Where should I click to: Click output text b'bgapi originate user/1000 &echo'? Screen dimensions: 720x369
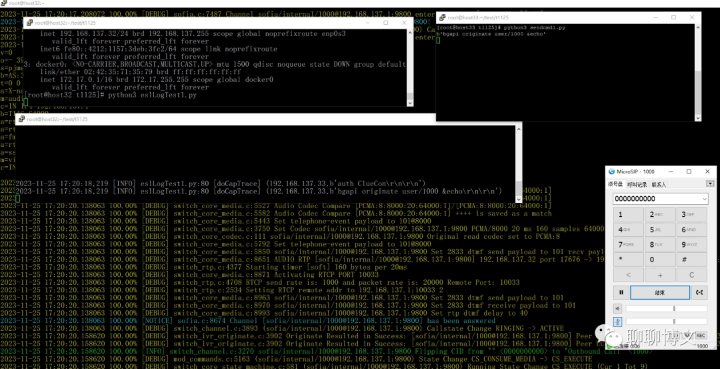click(491, 34)
